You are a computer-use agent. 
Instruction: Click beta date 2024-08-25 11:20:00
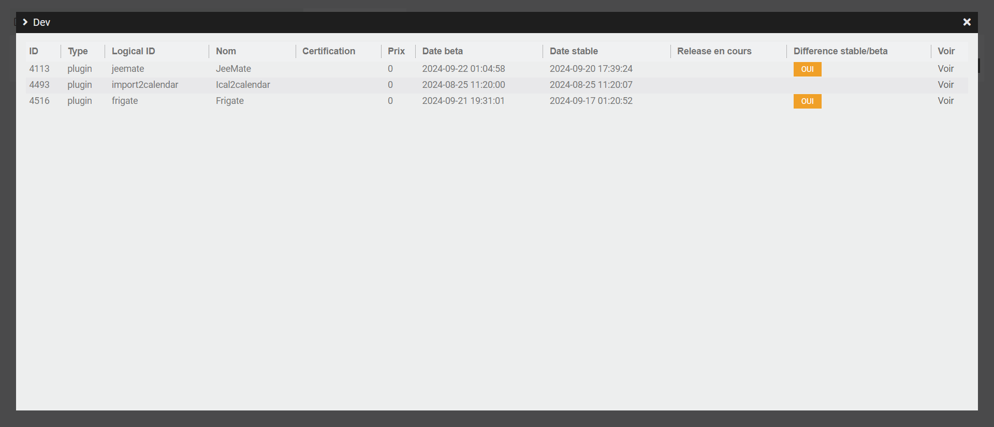click(463, 85)
